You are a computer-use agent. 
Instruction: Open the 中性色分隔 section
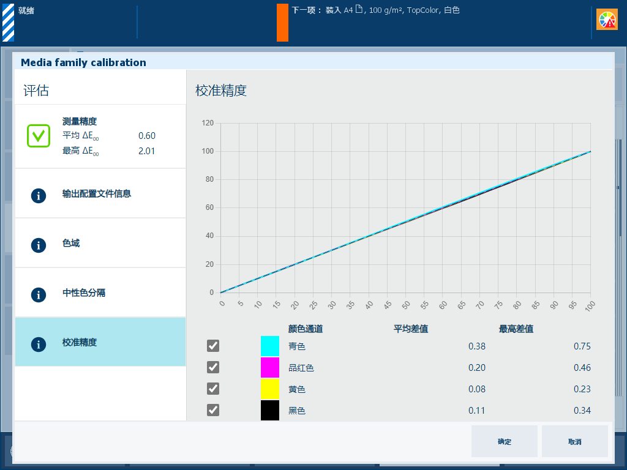pyautogui.click(x=100, y=293)
